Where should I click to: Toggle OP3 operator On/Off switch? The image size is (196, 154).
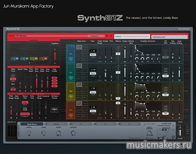tap(71, 97)
